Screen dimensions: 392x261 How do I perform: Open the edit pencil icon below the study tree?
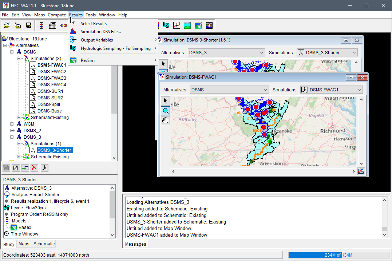click(15, 168)
